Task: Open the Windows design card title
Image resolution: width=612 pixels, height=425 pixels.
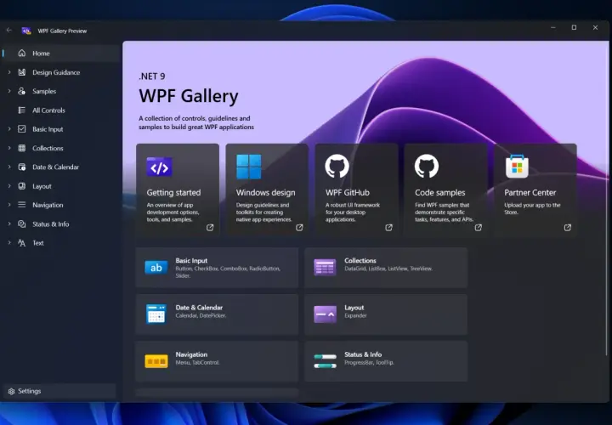Action: pos(265,192)
